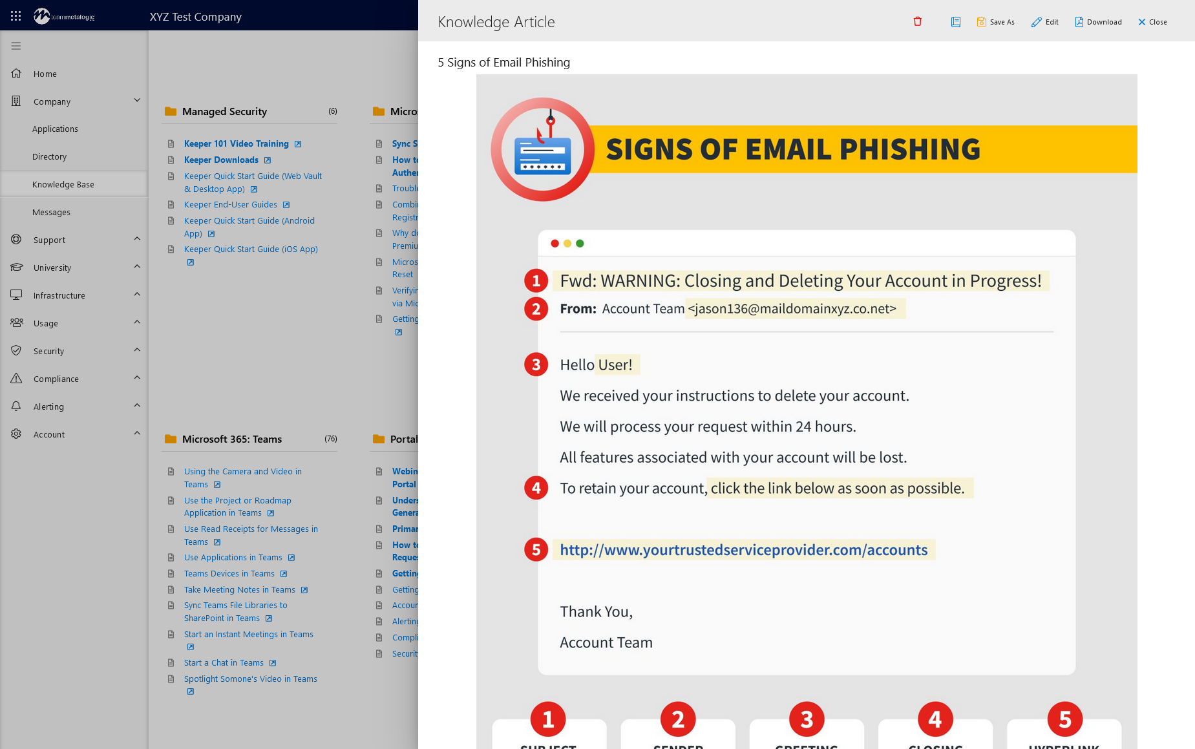
Task: Click the Managed Security folder icon
Action: (171, 111)
